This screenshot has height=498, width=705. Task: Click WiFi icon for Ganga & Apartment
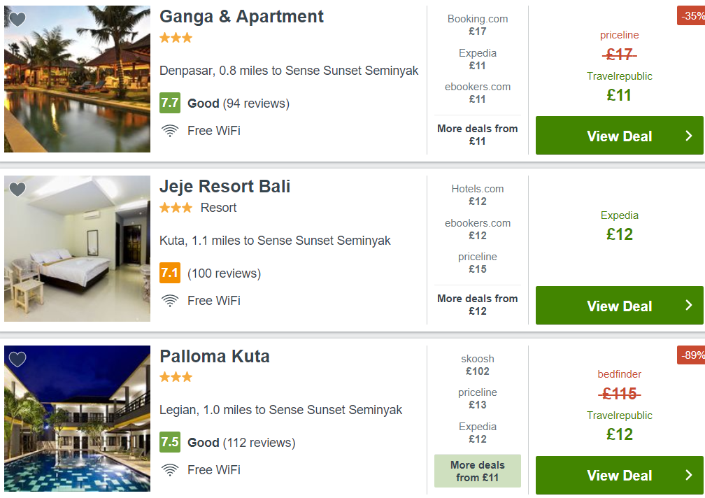pos(170,131)
